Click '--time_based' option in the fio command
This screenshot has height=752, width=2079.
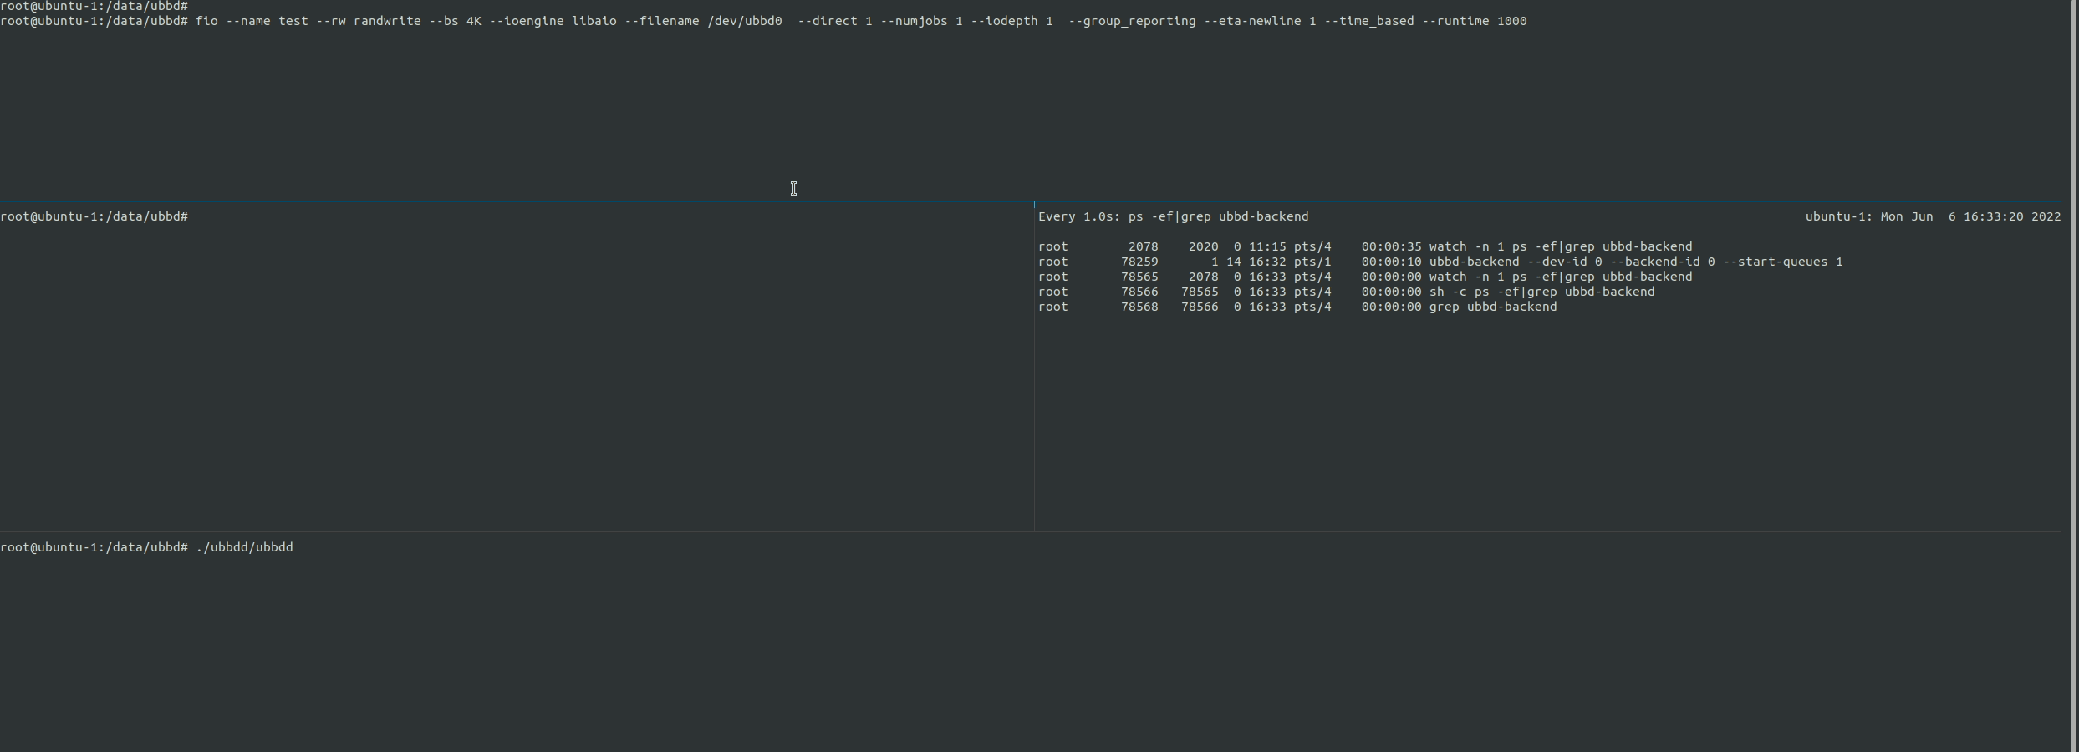tap(1369, 21)
